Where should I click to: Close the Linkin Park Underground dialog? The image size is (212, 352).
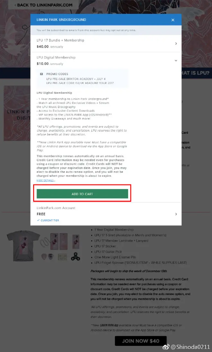pos(173,20)
